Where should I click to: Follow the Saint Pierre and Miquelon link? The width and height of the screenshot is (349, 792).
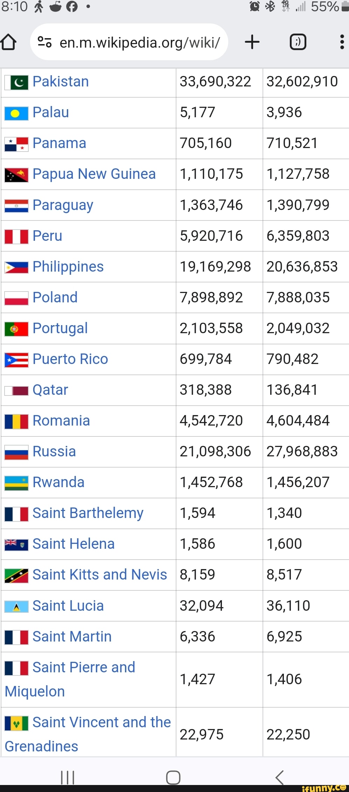[84, 667]
